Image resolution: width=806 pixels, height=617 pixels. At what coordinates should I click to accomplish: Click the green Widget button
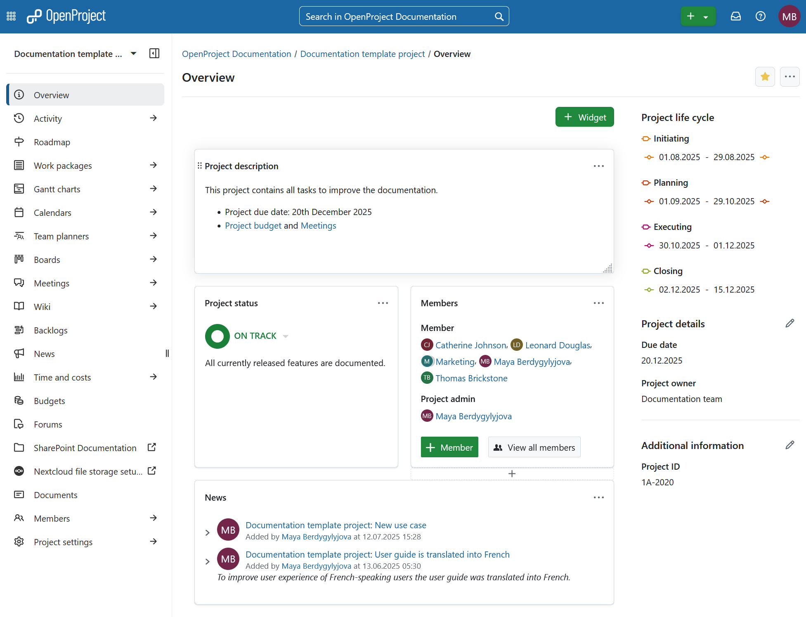tap(584, 117)
